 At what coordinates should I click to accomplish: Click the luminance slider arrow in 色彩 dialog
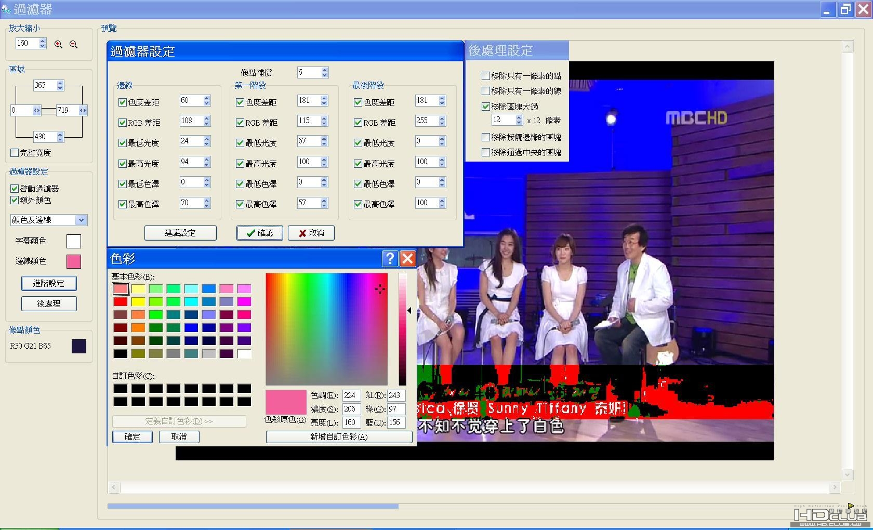point(409,311)
